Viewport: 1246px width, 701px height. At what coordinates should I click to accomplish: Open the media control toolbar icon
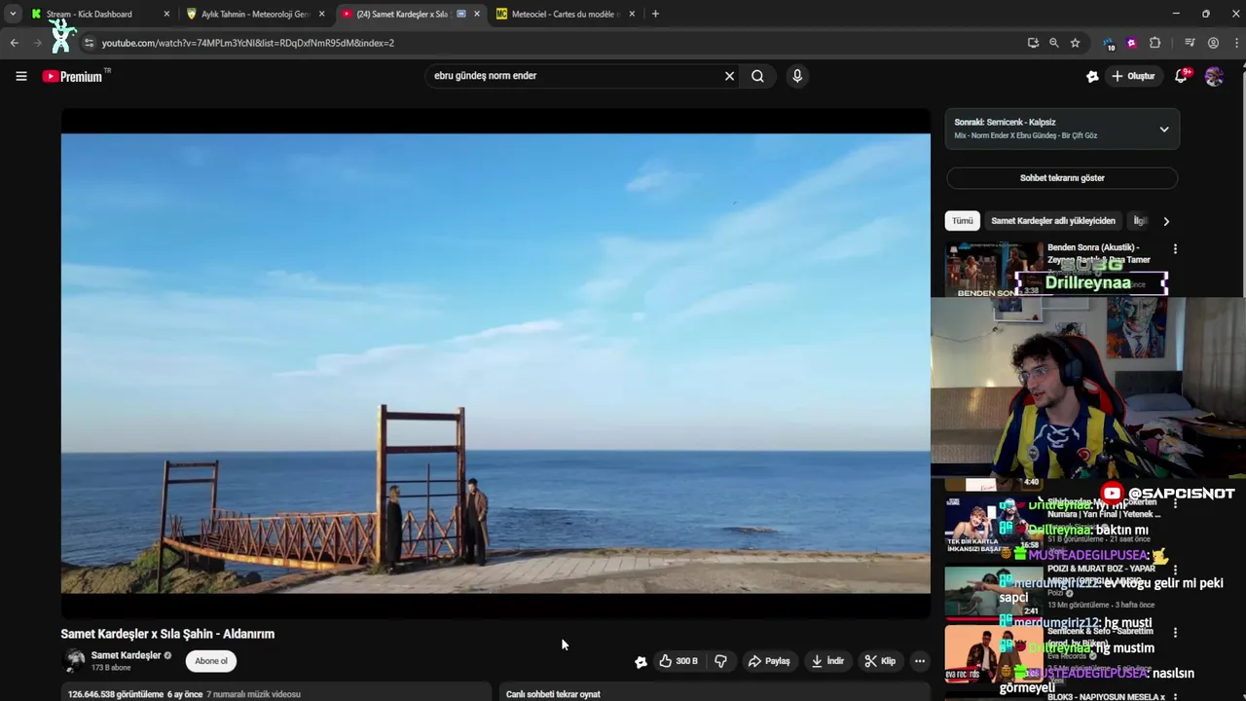click(1190, 43)
